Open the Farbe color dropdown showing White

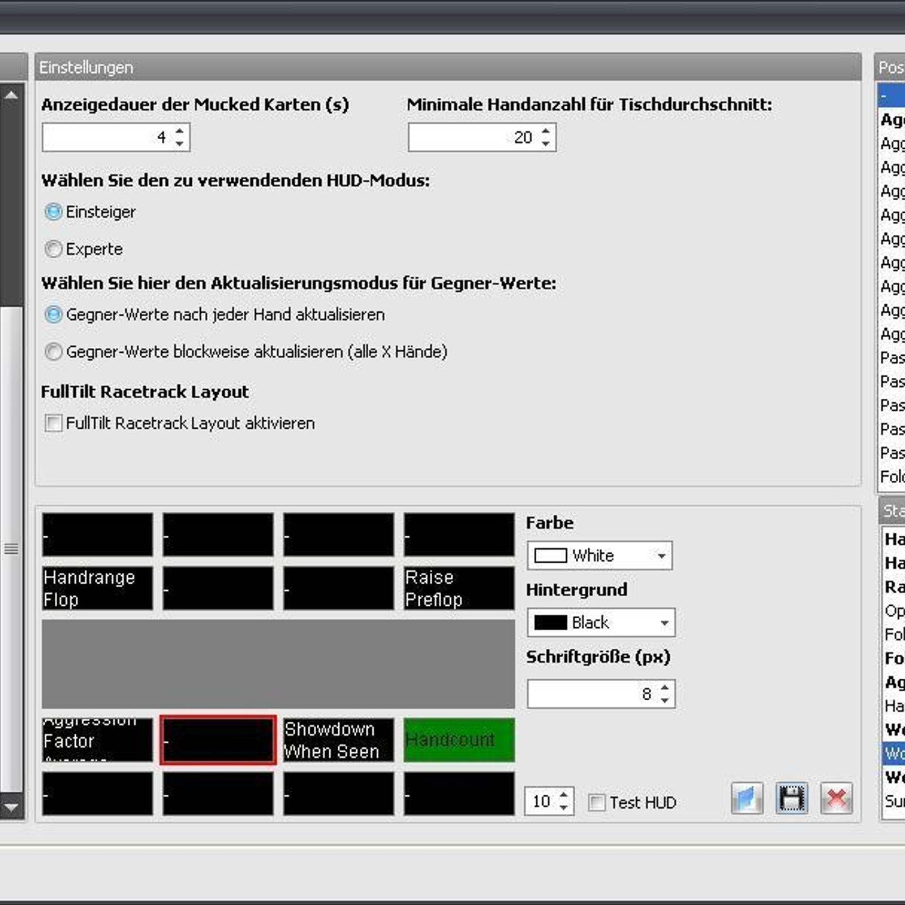(600, 555)
